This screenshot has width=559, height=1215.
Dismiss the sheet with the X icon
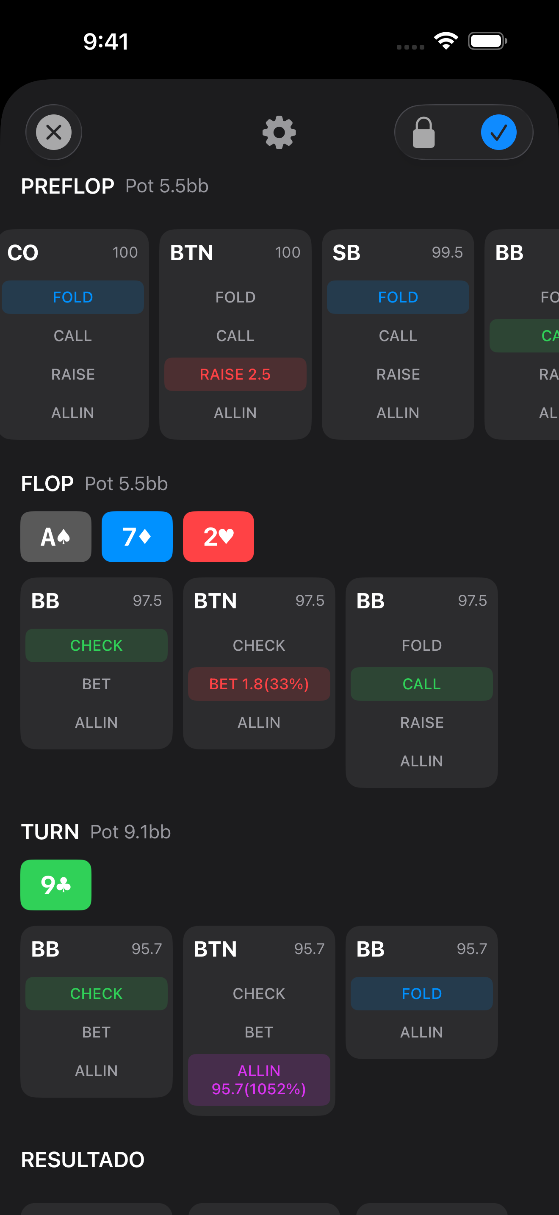(54, 133)
